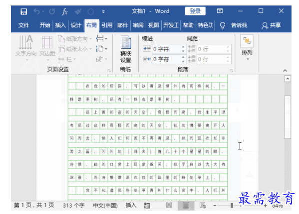This screenshot has width=299, height=214.
Task: Switch to Web Layout view icon
Action: pos(203,205)
